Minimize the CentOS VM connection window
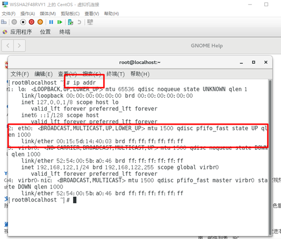The width and height of the screenshot is (281, 239). (x=250, y=4)
